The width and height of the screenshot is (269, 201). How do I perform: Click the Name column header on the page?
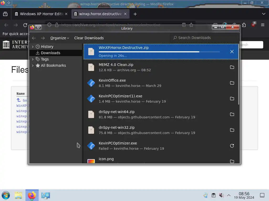point(20,94)
